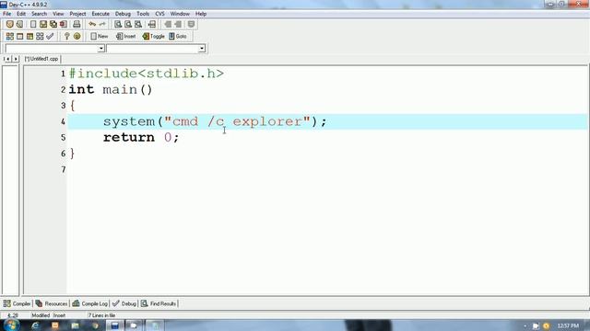Click the Goto bookmarks button
The image size is (590, 331).
pyautogui.click(x=178, y=37)
